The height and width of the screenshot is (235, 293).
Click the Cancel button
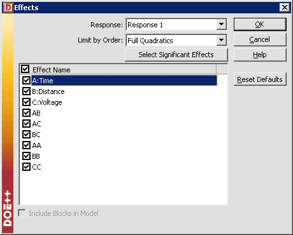pyautogui.click(x=260, y=39)
